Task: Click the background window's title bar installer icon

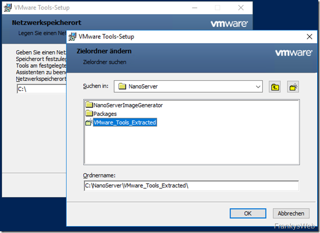Action: [8, 8]
